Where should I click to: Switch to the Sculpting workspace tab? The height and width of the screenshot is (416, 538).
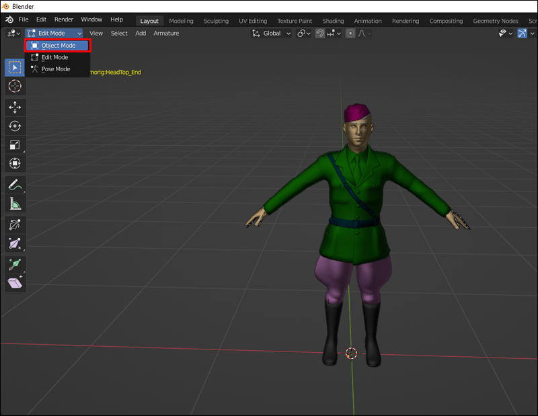click(216, 21)
